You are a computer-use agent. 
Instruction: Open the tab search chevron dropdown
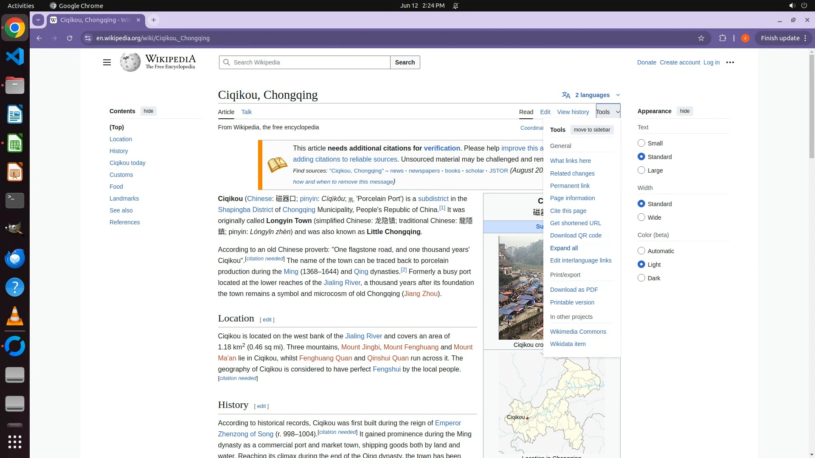click(x=38, y=20)
